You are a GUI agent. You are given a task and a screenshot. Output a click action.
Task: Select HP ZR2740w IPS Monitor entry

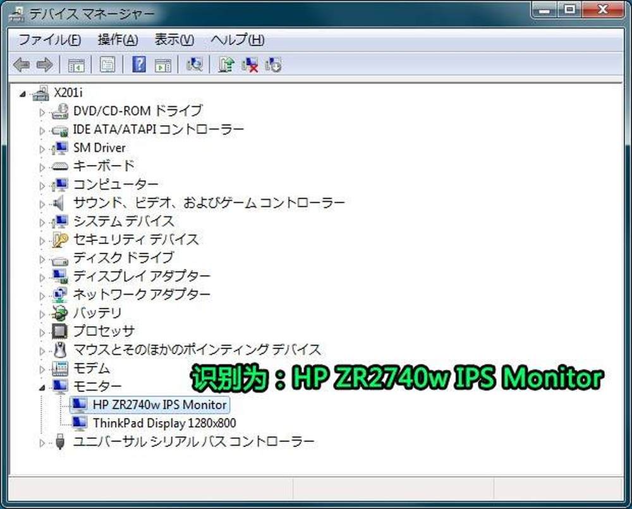[159, 405]
